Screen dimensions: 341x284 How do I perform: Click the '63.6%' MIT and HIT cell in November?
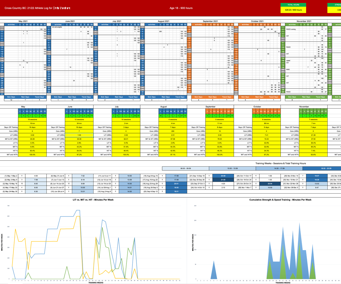tap(314, 154)
